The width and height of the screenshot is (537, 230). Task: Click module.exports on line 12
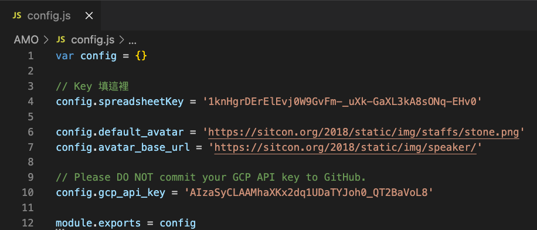(98, 223)
